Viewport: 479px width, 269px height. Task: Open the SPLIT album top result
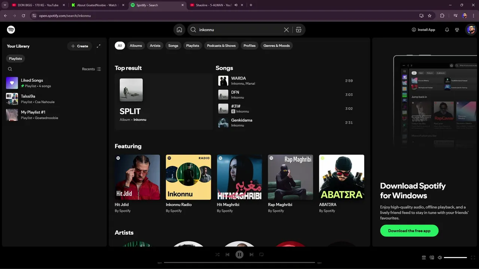164,102
